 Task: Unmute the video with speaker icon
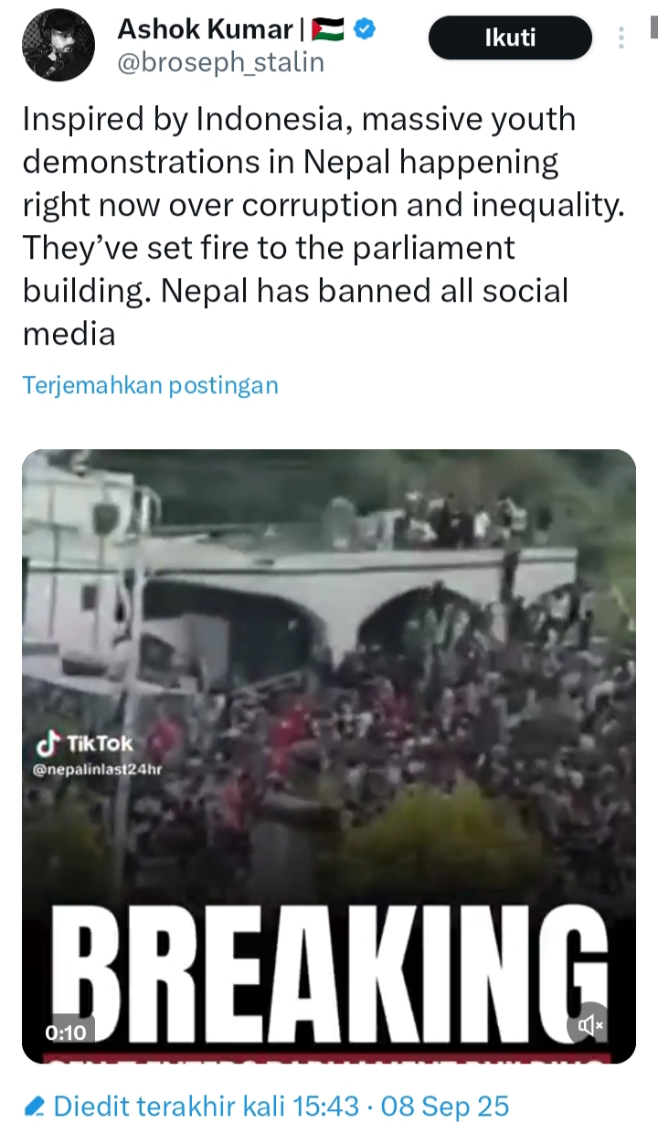click(x=587, y=1025)
